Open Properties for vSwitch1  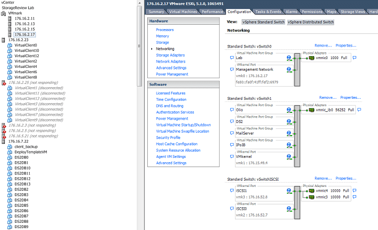[350, 97]
